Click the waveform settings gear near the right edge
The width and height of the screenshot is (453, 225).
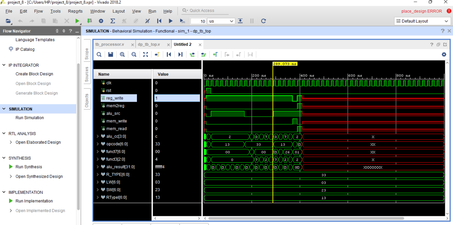(x=444, y=54)
